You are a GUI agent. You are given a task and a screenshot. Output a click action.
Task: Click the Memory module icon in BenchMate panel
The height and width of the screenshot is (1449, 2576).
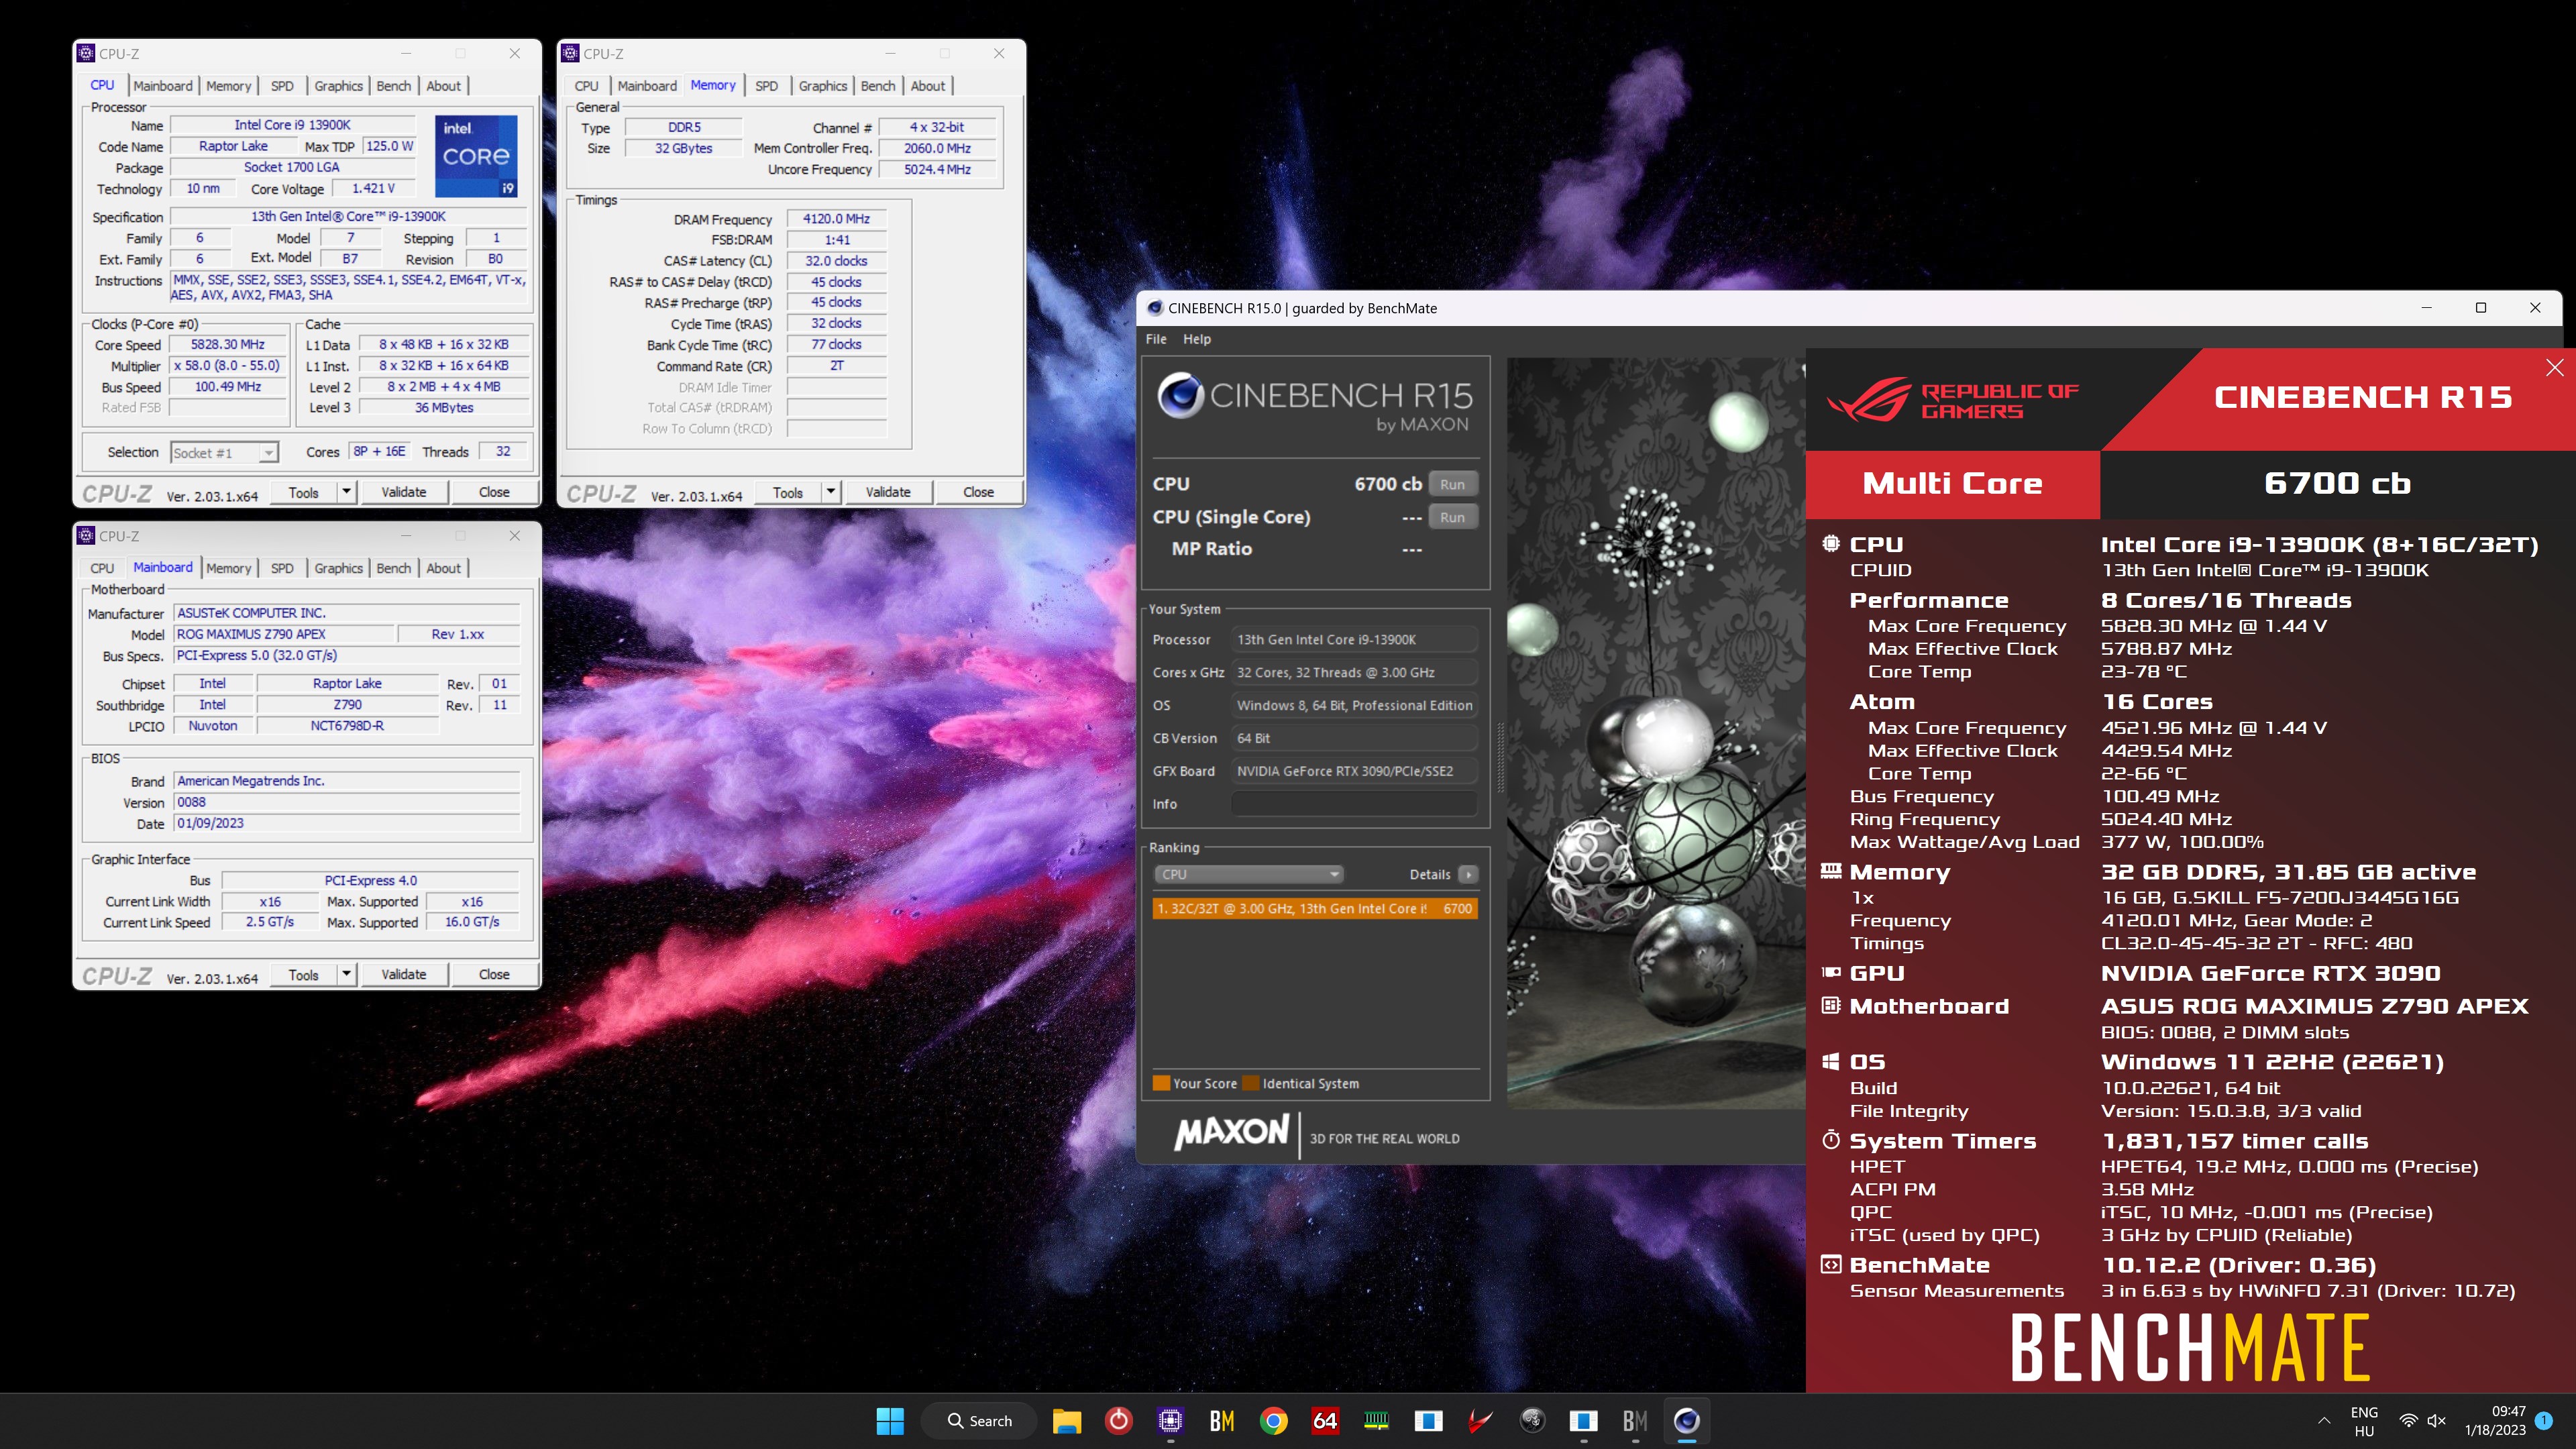tap(1831, 871)
